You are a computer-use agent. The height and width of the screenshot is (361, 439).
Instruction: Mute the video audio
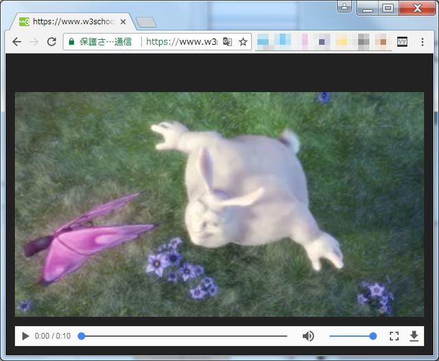click(308, 336)
